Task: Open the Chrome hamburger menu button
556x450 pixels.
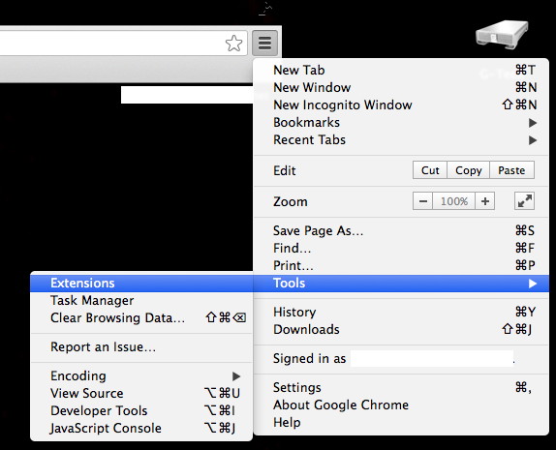Action: [x=264, y=44]
